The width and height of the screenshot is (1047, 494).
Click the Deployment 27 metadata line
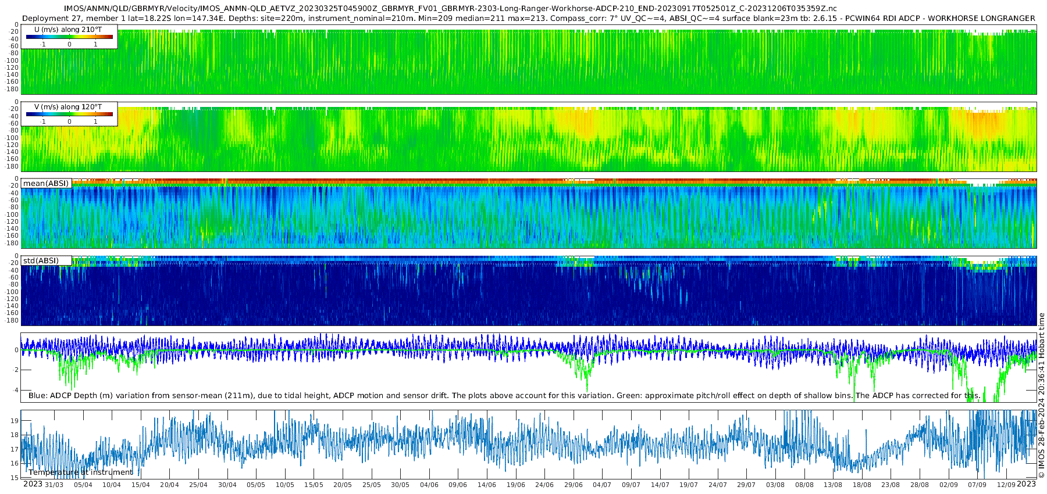(528, 18)
